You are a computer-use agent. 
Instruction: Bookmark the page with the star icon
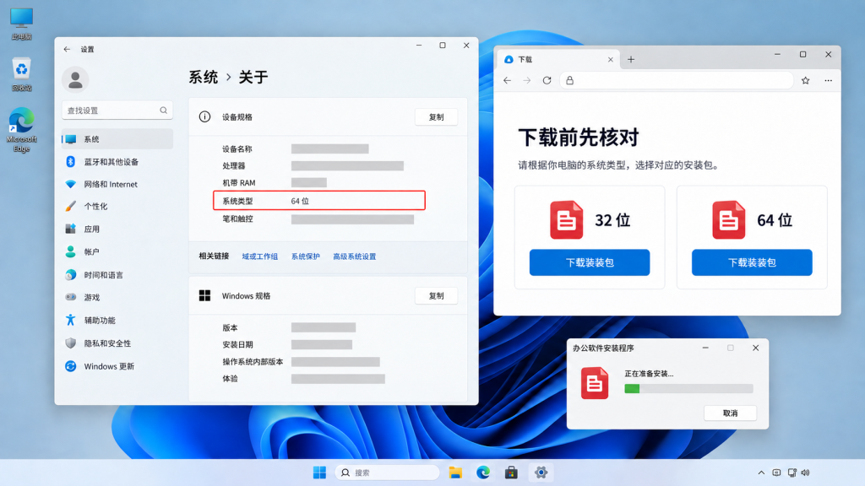click(x=805, y=80)
